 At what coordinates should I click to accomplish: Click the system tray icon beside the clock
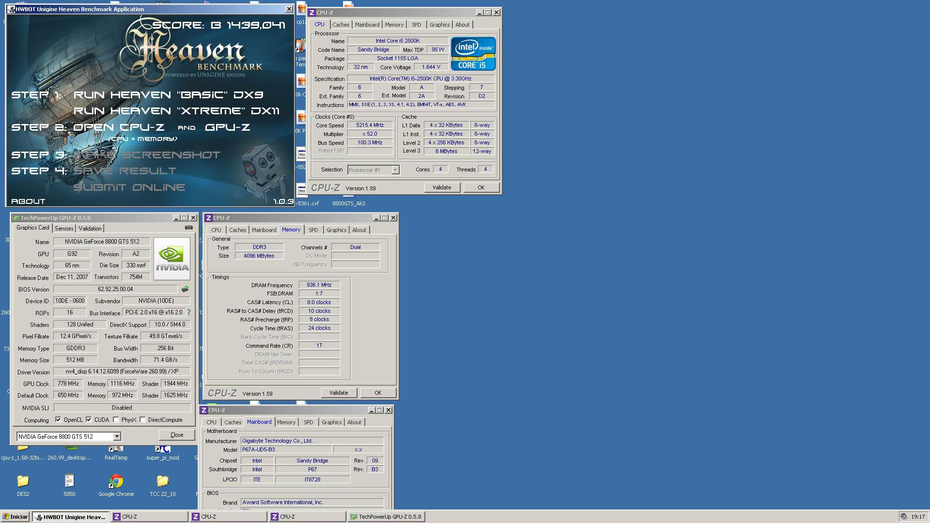[x=903, y=517]
